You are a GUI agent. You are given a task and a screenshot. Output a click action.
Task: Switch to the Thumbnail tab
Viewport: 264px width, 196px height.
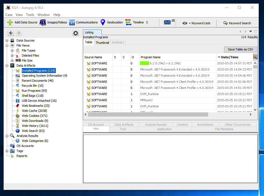click(102, 43)
